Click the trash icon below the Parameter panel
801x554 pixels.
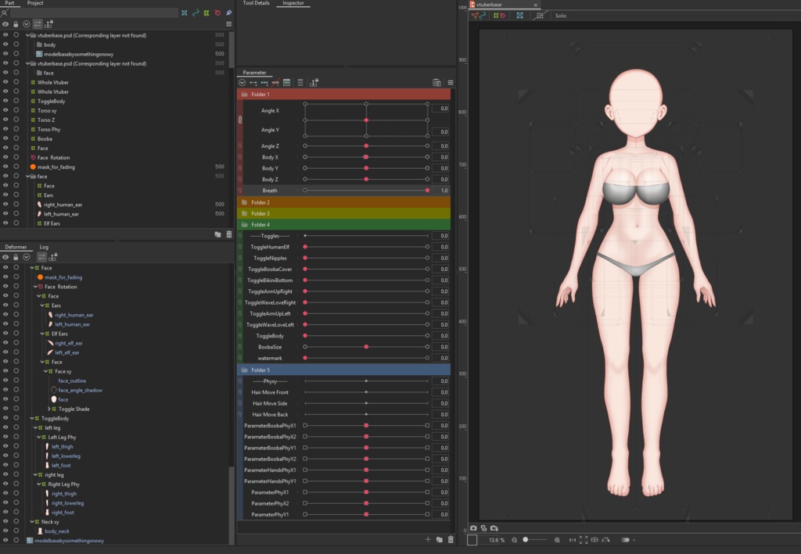(450, 539)
